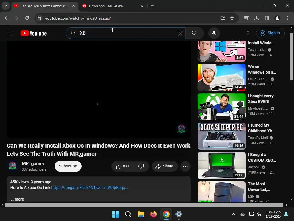Dislike the video
The height and width of the screenshot is (221, 294).
click(141, 166)
